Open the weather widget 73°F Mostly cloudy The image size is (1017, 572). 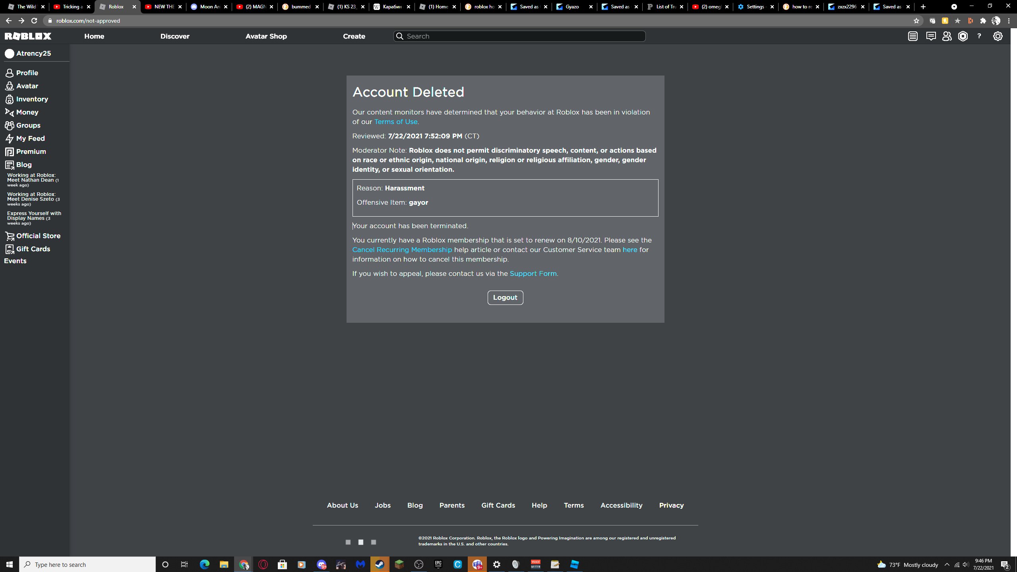coord(907,564)
